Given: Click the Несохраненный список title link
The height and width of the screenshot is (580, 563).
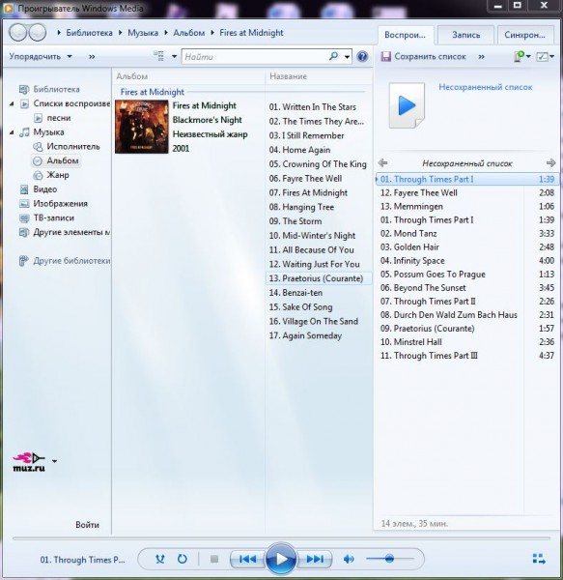Looking at the screenshot, I should point(485,87).
